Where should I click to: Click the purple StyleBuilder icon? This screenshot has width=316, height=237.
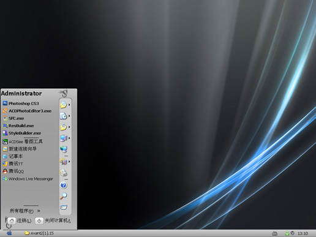click(5, 133)
